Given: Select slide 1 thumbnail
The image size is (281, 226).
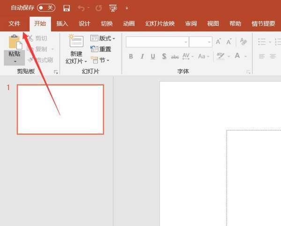Looking at the screenshot, I should click(x=60, y=109).
